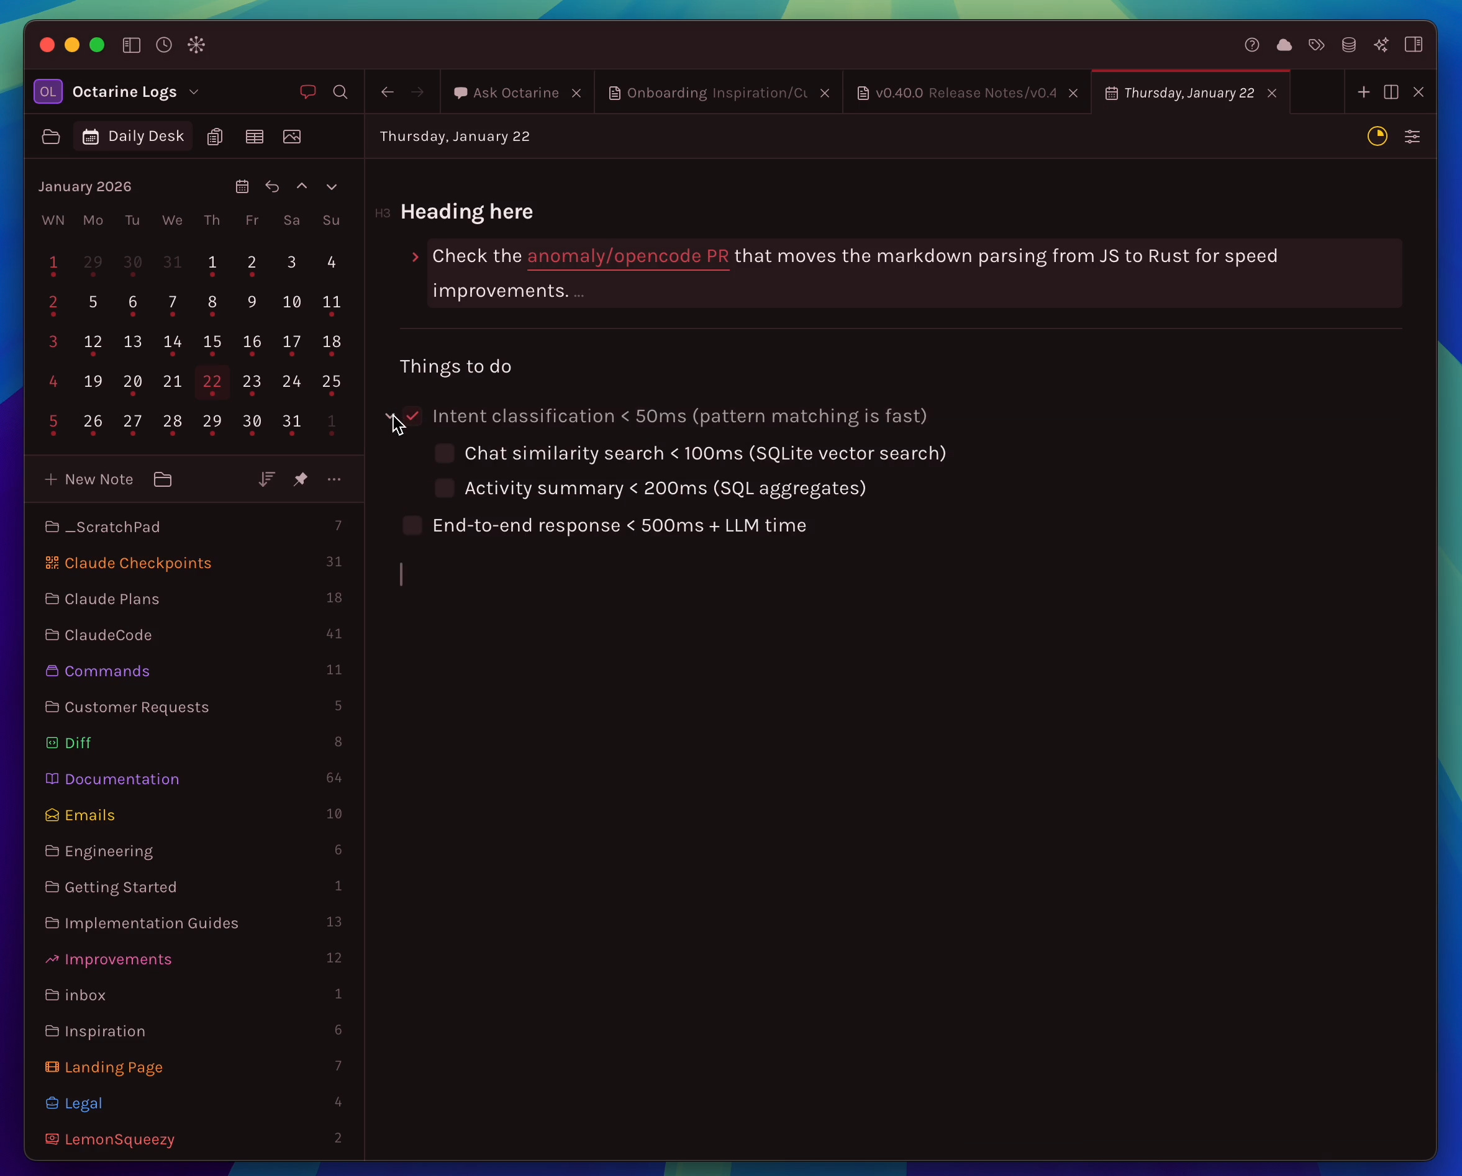Expand the collapsed Check the anomaly toggle
This screenshot has width=1462, height=1176.
415,256
